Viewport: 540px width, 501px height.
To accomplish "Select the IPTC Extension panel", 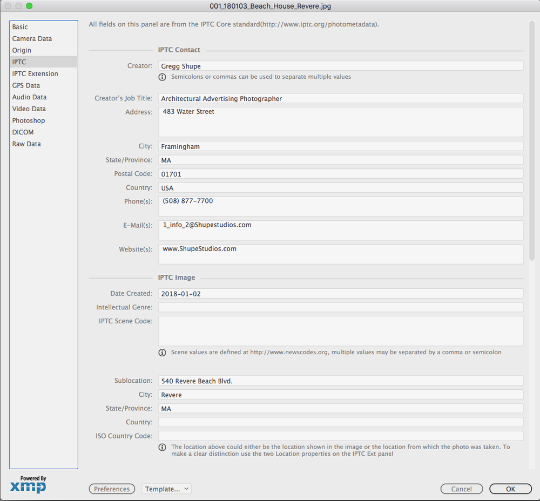I will click(34, 73).
